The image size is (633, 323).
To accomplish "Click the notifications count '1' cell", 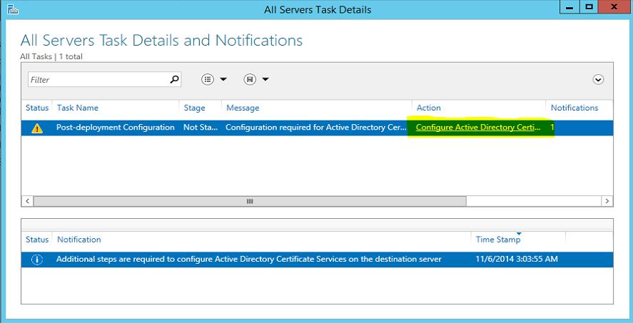I will pyautogui.click(x=552, y=128).
